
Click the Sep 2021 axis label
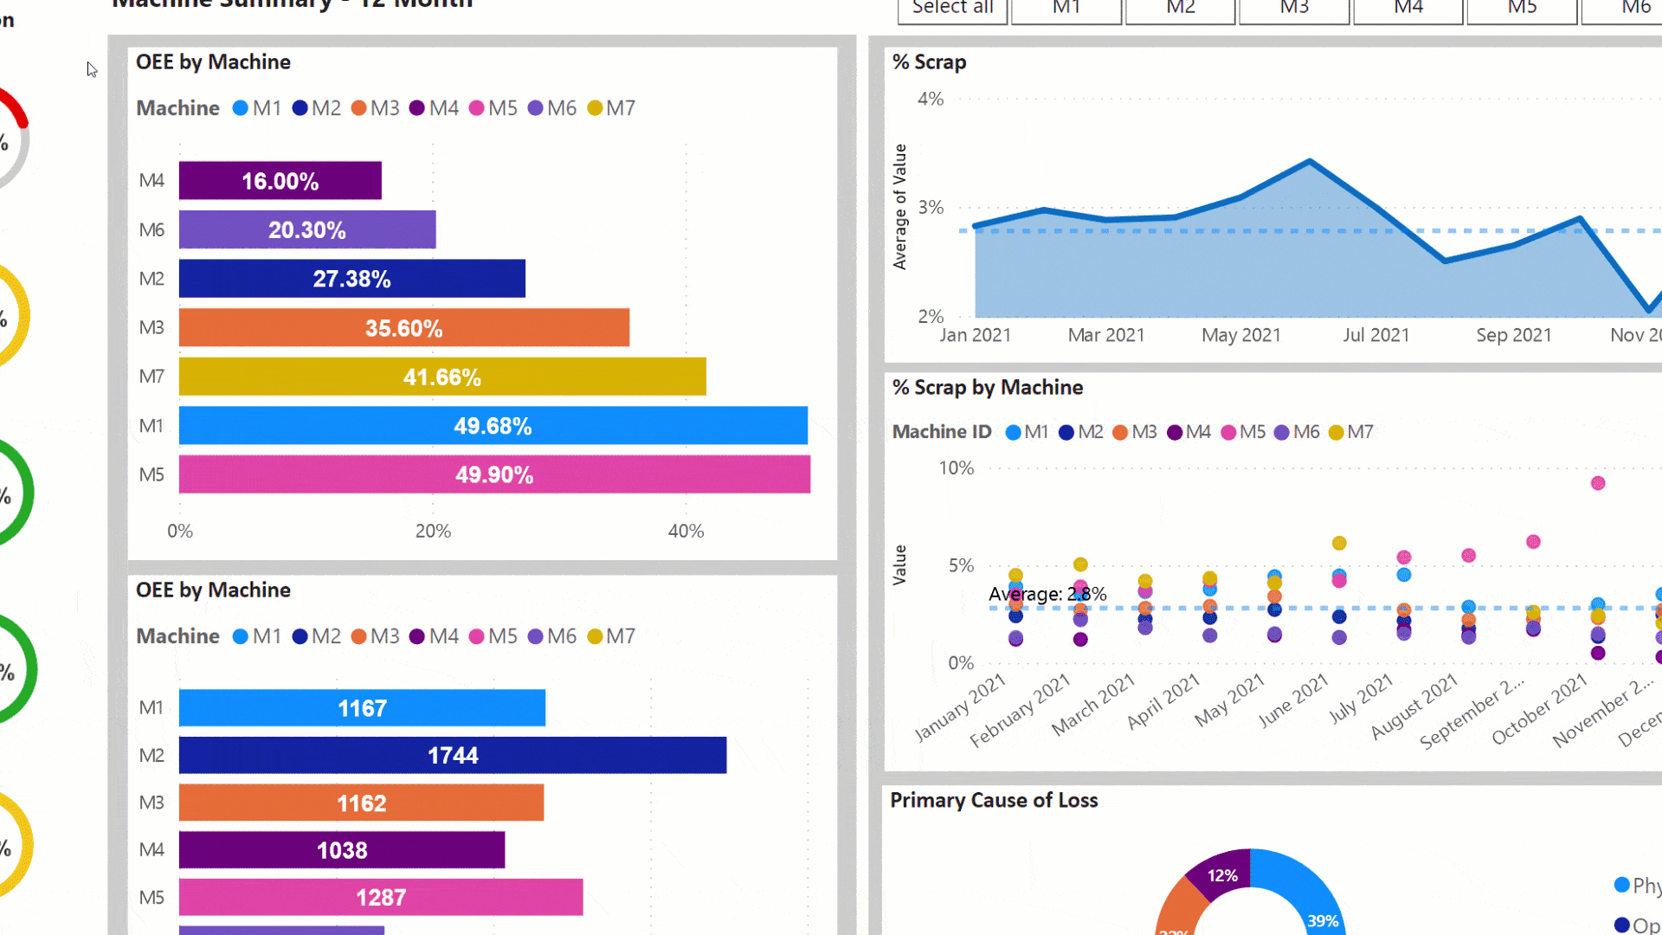[x=1514, y=335]
